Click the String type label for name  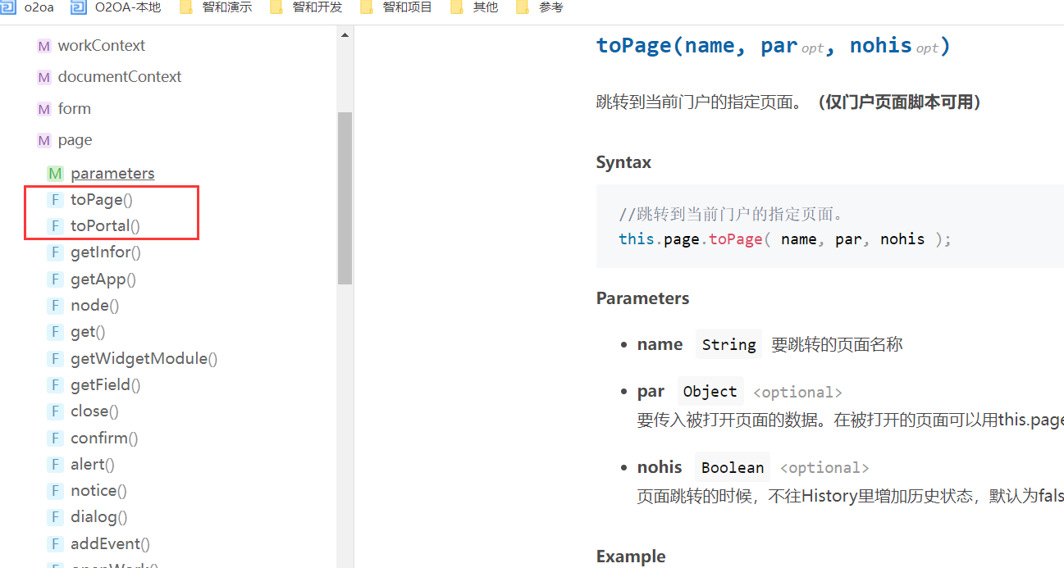(x=728, y=344)
